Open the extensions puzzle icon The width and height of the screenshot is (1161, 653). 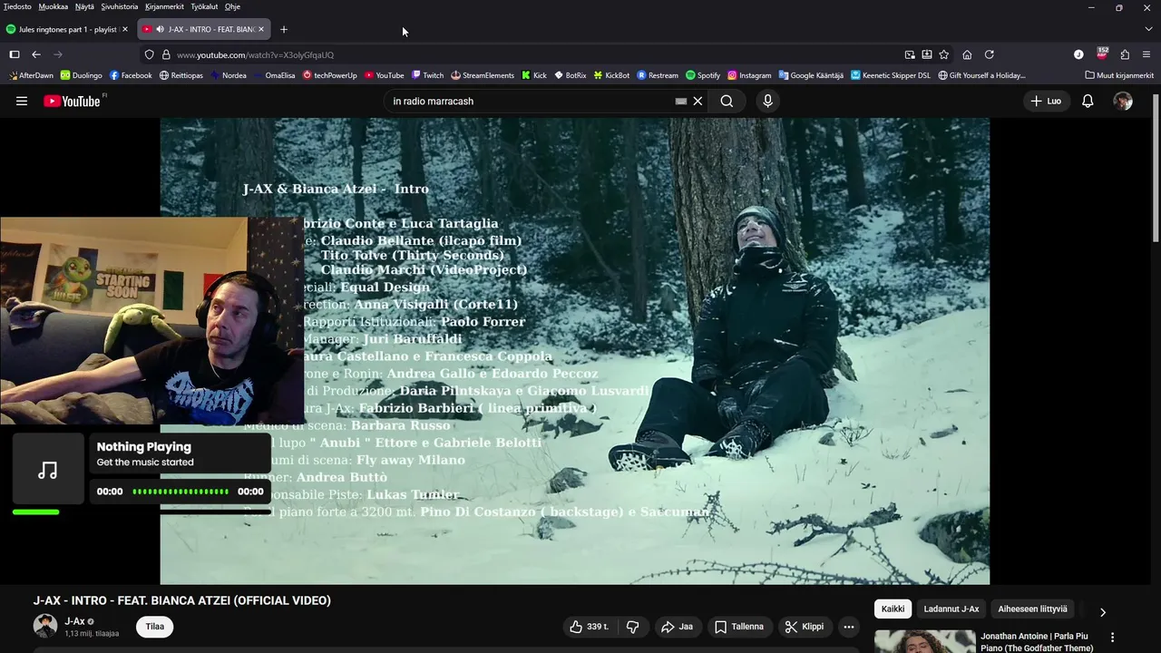tap(1125, 54)
